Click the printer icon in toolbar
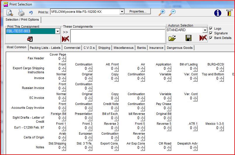 click(x=21, y=13)
